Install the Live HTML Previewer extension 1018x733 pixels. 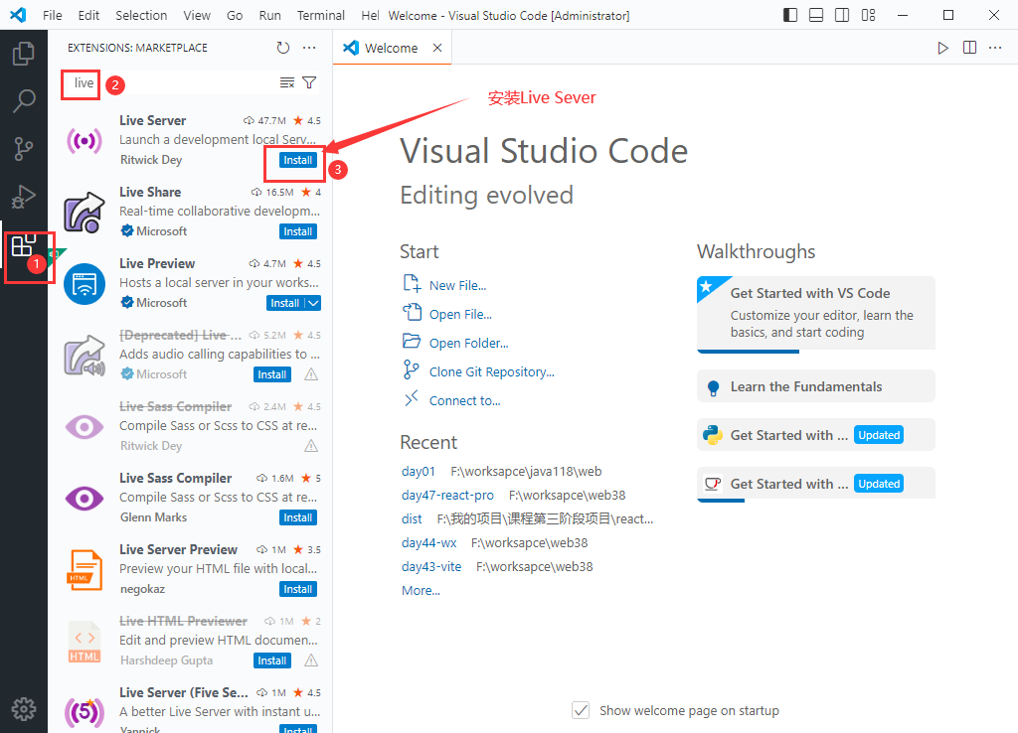pyautogui.click(x=272, y=660)
